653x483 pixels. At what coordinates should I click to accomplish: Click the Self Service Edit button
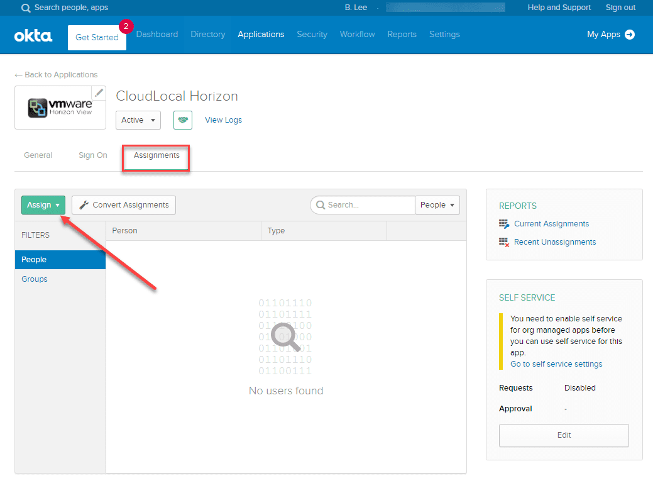tap(564, 435)
